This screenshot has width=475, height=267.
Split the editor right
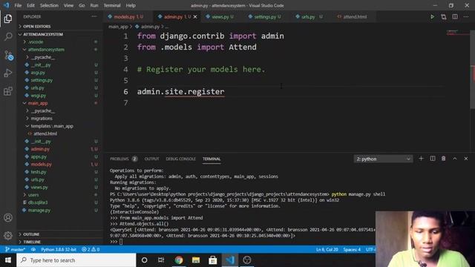(455, 16)
